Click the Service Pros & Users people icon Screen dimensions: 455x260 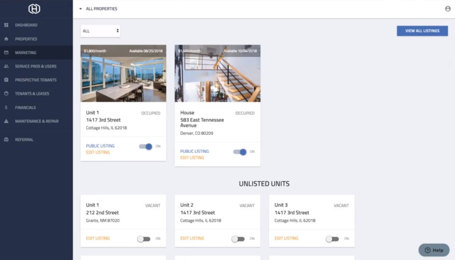6,66
